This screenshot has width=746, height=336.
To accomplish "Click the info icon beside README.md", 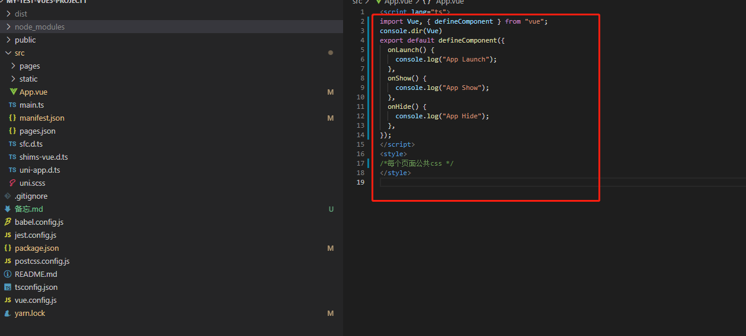I will 8,274.
